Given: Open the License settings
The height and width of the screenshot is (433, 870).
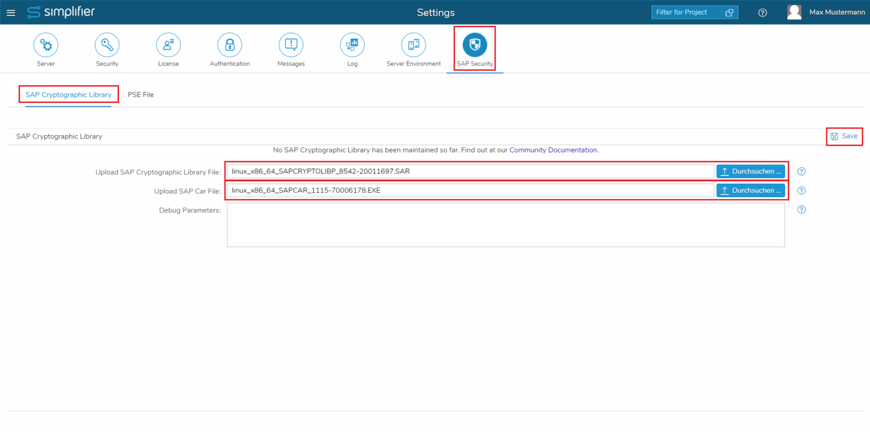Looking at the screenshot, I should [x=168, y=49].
